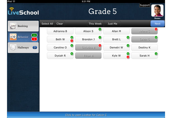Click the red 1 badge on Beth W

[x=72, y=41]
